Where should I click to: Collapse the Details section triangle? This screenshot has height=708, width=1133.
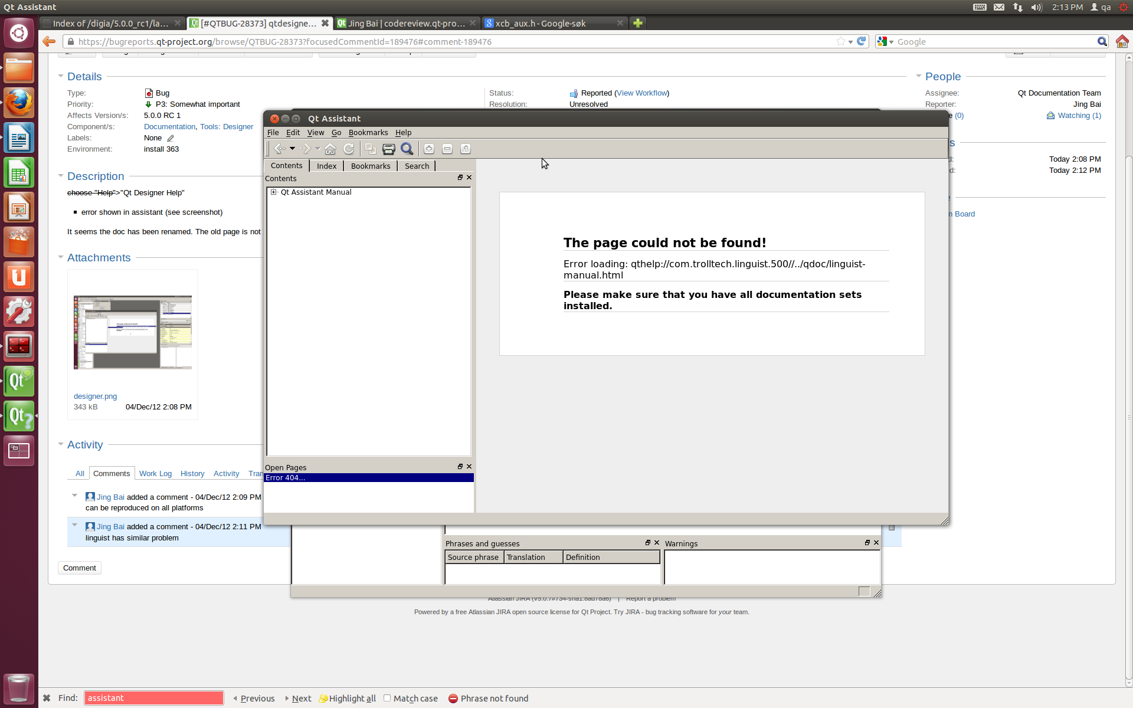(61, 76)
